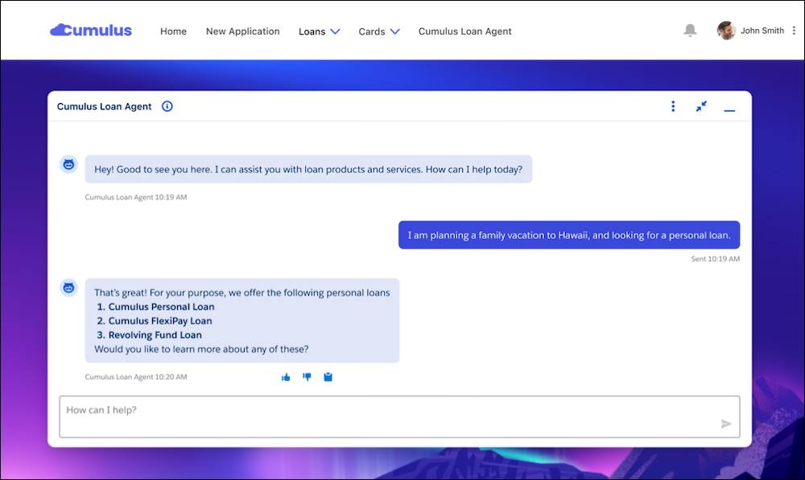Image resolution: width=805 pixels, height=480 pixels.
Task: Click 'Would you like to learn more' text
Action: tap(201, 349)
